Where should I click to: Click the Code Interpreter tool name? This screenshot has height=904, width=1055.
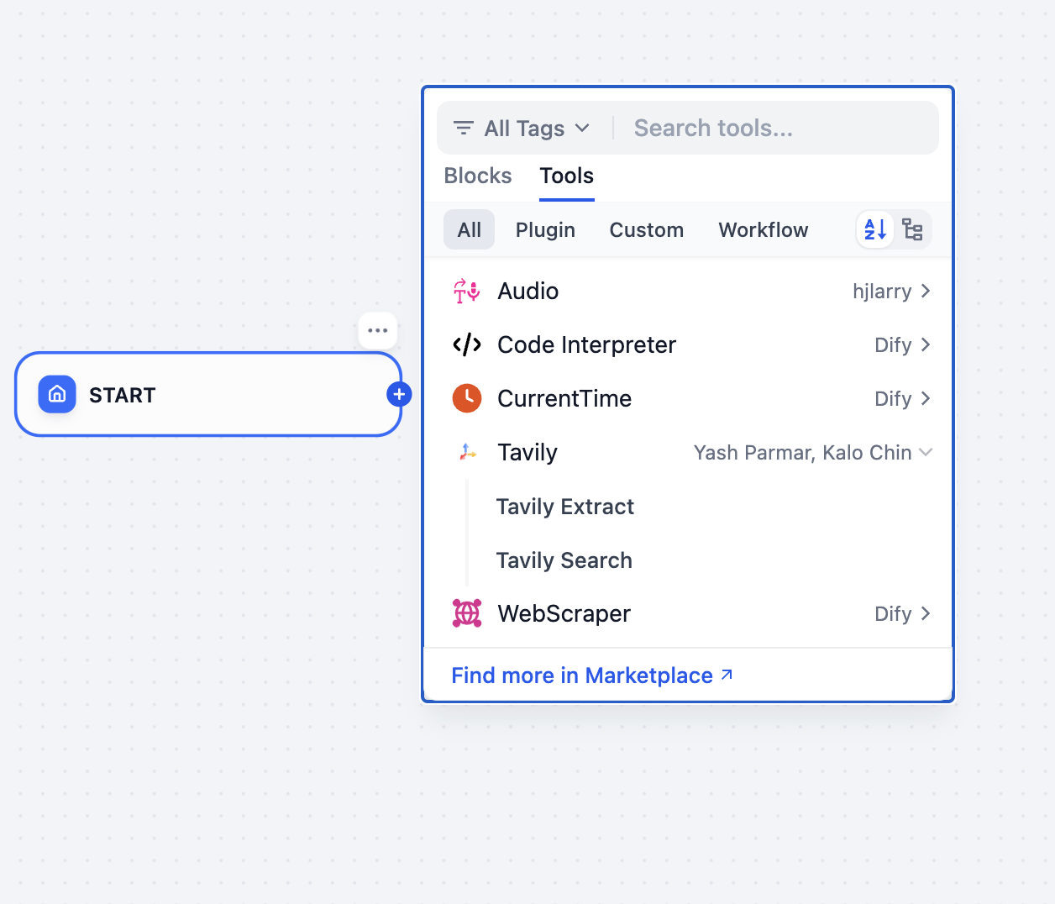click(x=587, y=344)
